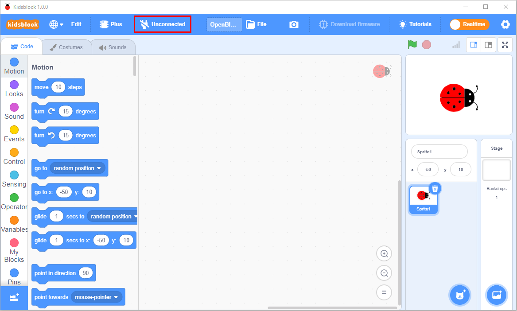Open the File menu
The image size is (517, 311).
click(x=257, y=24)
